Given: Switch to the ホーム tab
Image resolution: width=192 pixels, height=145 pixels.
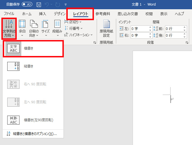Looking at the screenshot, I should coord(27,14).
